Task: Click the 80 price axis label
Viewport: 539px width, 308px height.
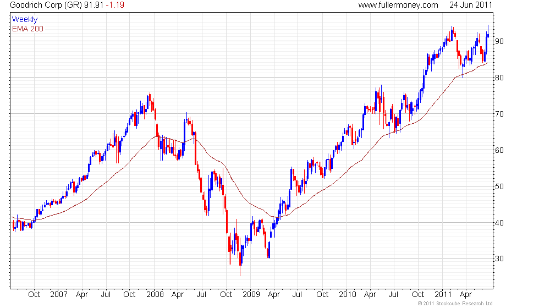Action: [x=499, y=78]
